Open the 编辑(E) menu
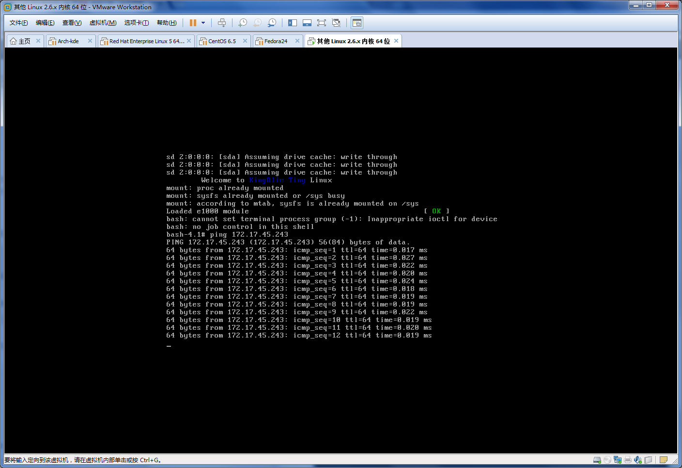The width and height of the screenshot is (682, 468). (x=45, y=23)
